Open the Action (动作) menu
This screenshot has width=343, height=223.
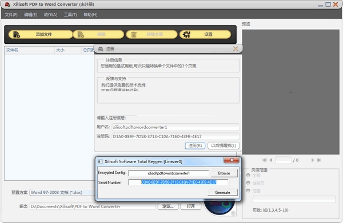(x=50, y=15)
